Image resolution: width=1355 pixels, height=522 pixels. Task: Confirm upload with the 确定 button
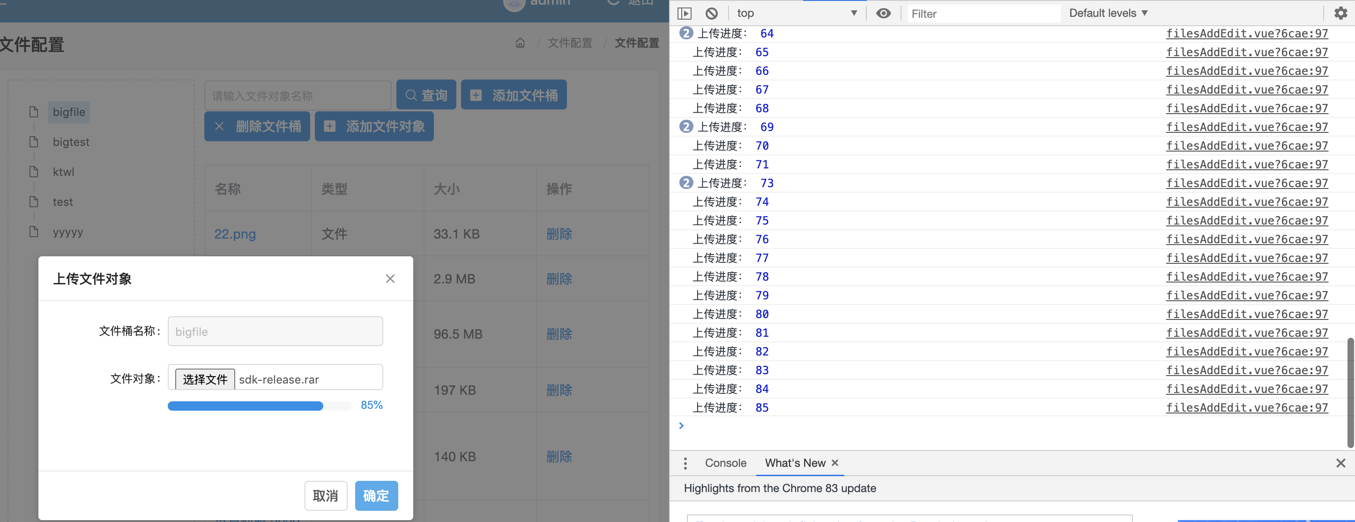376,495
